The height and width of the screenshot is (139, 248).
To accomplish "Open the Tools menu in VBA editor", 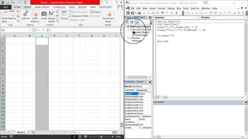I will pyautogui.click(x=186, y=8).
